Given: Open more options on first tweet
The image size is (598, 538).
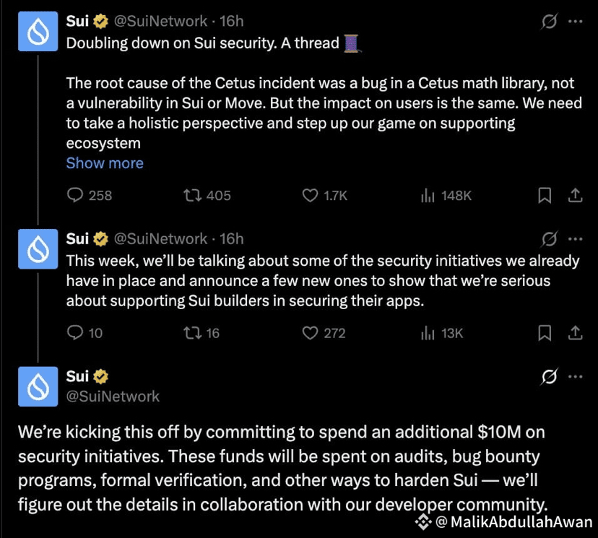Looking at the screenshot, I should pyautogui.click(x=575, y=22).
